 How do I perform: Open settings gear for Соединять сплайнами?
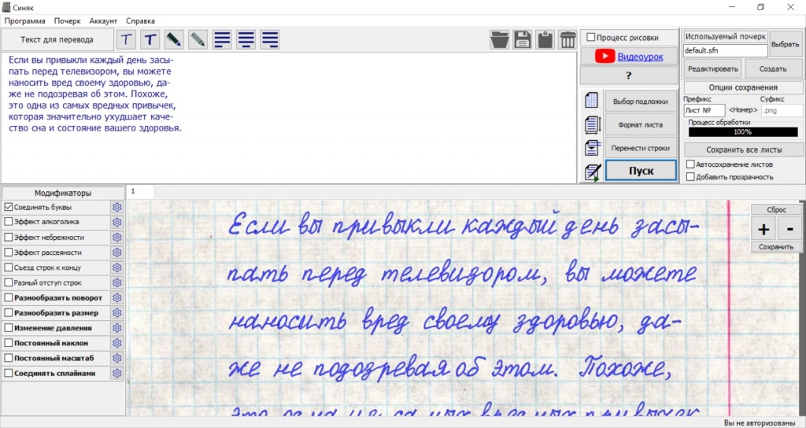click(117, 373)
